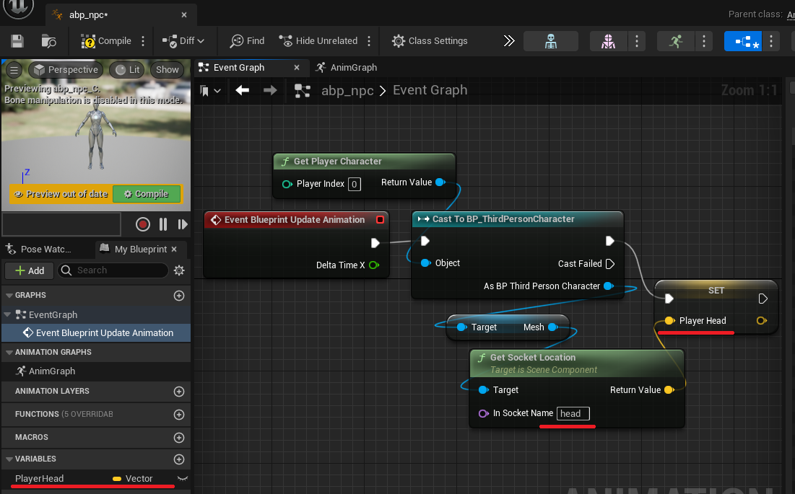Click Get Socket Location Return Value pin
795x494 pixels.
coord(669,389)
